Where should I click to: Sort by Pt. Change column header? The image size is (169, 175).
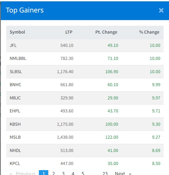tap(106, 32)
